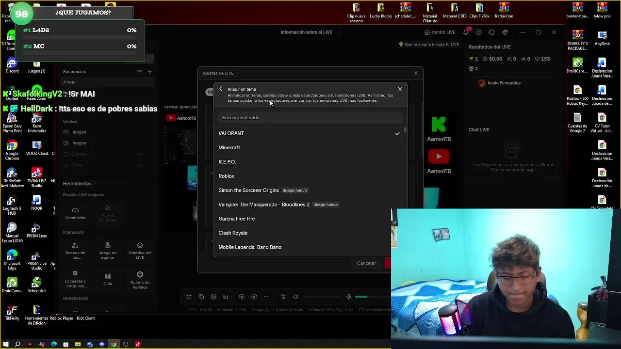The height and width of the screenshot is (349, 621).
Task: Adjust the green microphone volume slider
Action: pos(372,297)
